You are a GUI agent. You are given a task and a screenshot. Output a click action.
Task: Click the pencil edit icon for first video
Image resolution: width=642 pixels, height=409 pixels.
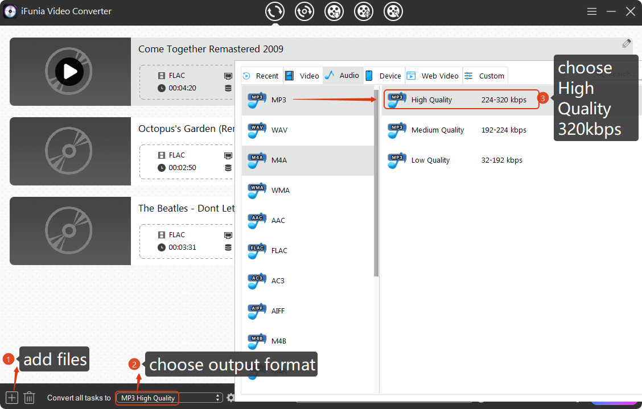click(x=627, y=43)
